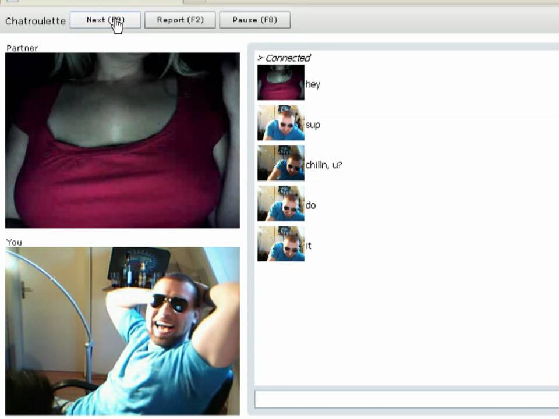Open the thumbnail next to 'sup'
559x419 pixels.
[281, 123]
